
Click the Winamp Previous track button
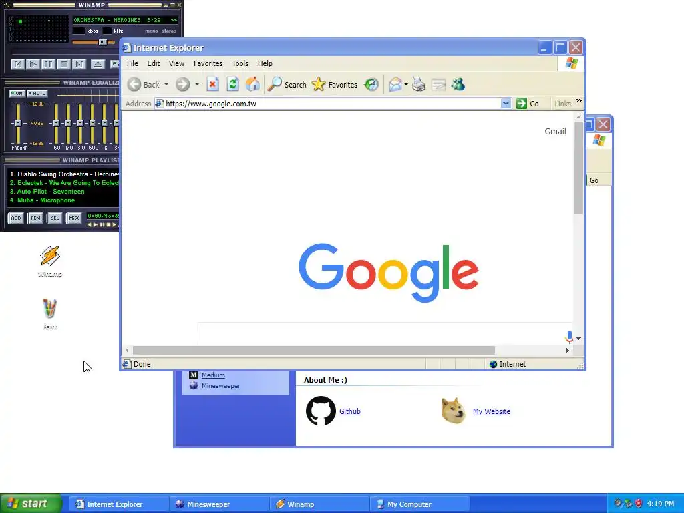pyautogui.click(x=17, y=65)
